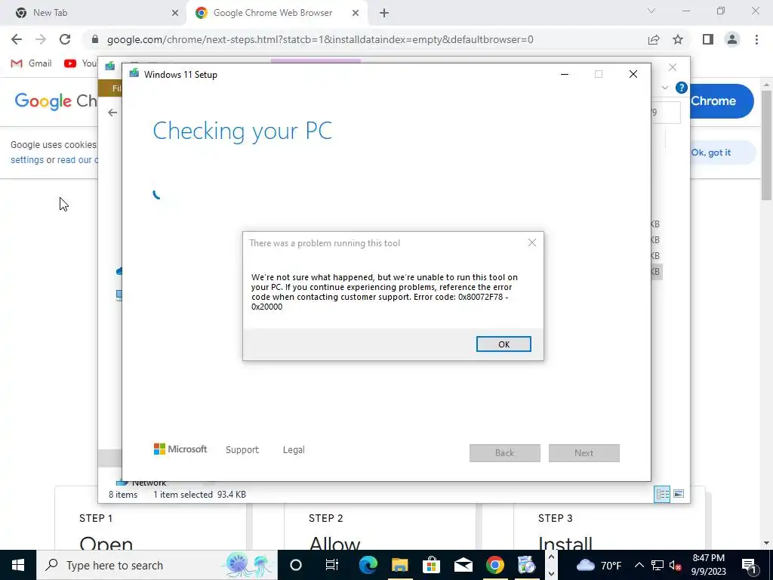Click the blue Chrome download button
The image size is (773, 580).
click(x=722, y=100)
